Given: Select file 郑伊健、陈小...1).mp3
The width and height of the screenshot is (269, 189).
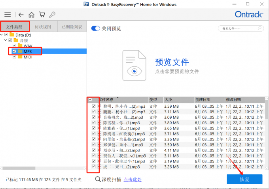Looking at the screenshot, I should coord(123,145).
